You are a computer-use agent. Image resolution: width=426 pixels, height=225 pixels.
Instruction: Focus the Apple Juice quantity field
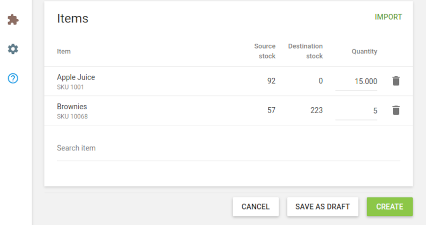(x=356, y=82)
